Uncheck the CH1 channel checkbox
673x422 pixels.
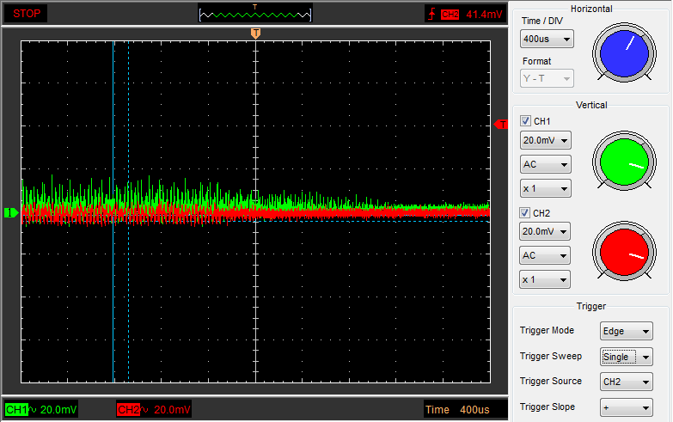point(526,121)
